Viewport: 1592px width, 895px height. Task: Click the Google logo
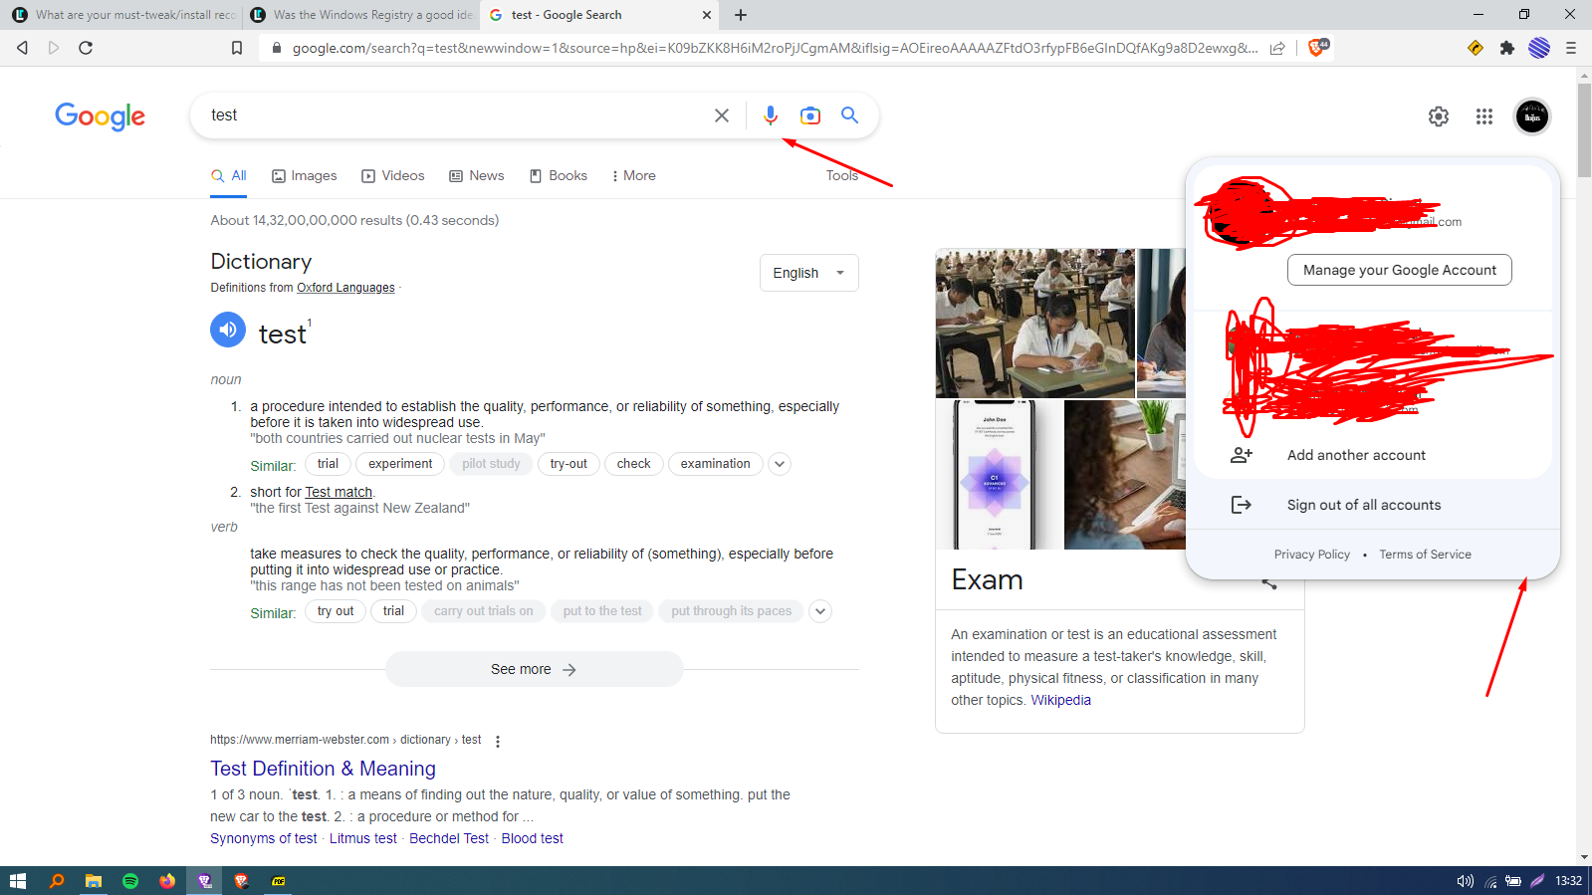click(100, 116)
